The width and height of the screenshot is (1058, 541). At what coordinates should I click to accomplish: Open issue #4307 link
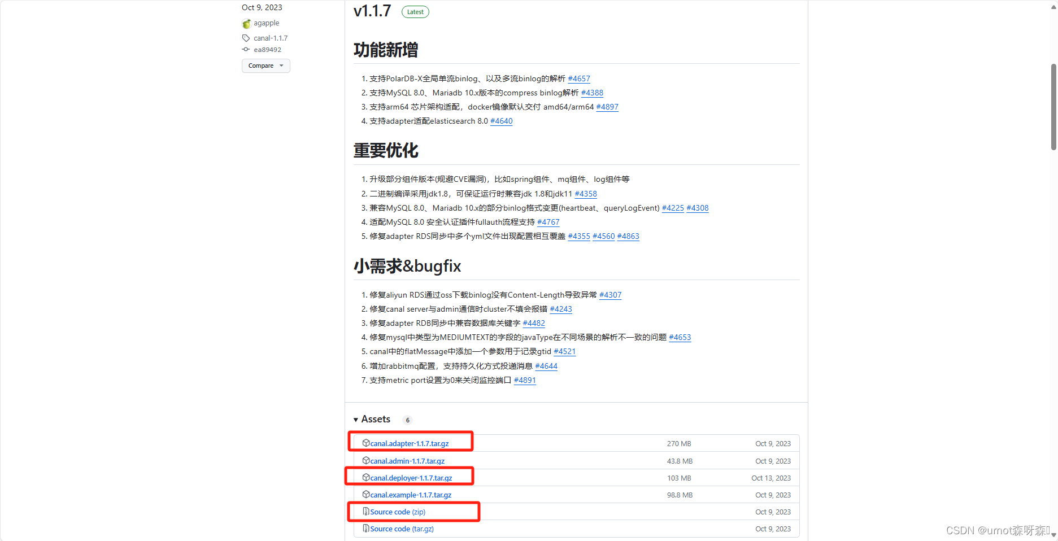click(611, 295)
